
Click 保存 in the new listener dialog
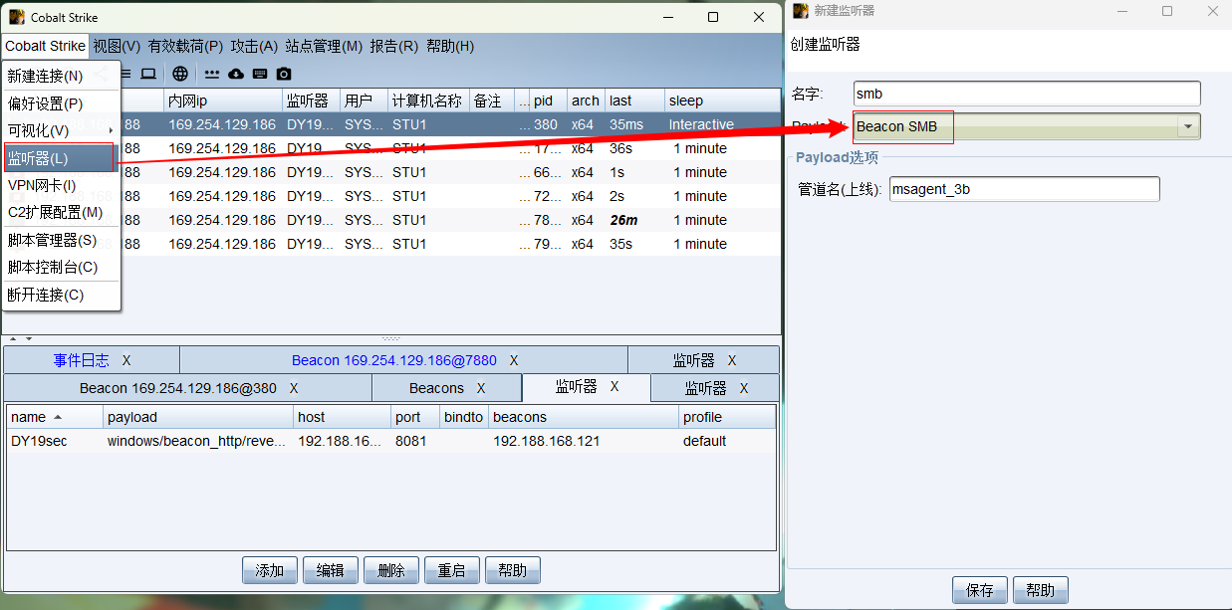click(x=980, y=590)
